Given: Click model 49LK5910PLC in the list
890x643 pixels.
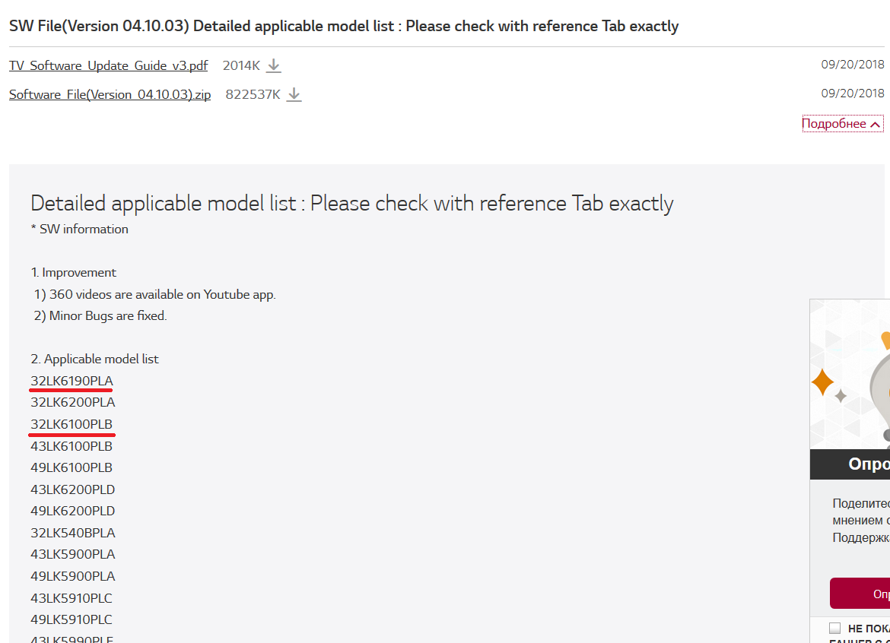Looking at the screenshot, I should tap(72, 619).
